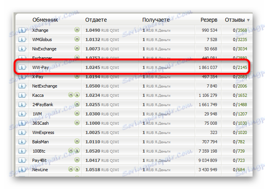This screenshot has width=265, height=189.
Task: Open info icon for NetExchange
Action: 22,86
